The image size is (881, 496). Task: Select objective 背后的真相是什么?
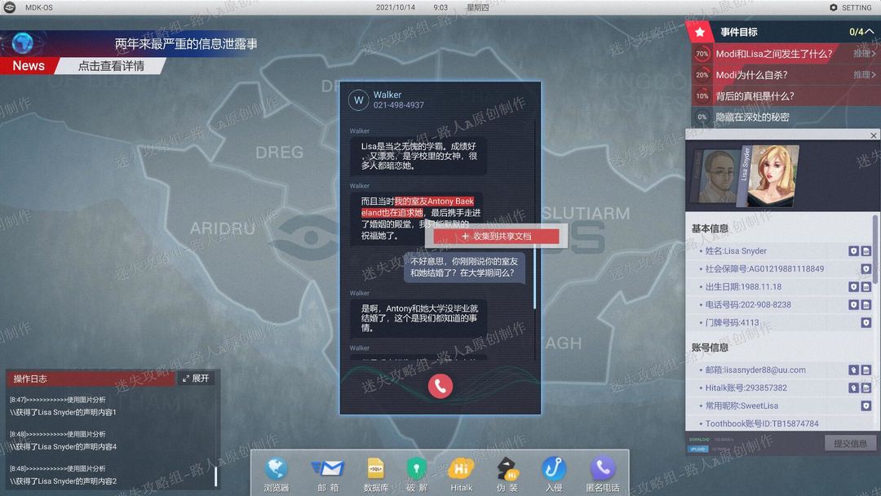click(x=755, y=96)
